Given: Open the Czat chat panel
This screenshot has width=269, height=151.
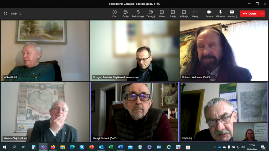Looking at the screenshot, I should (x=115, y=14).
